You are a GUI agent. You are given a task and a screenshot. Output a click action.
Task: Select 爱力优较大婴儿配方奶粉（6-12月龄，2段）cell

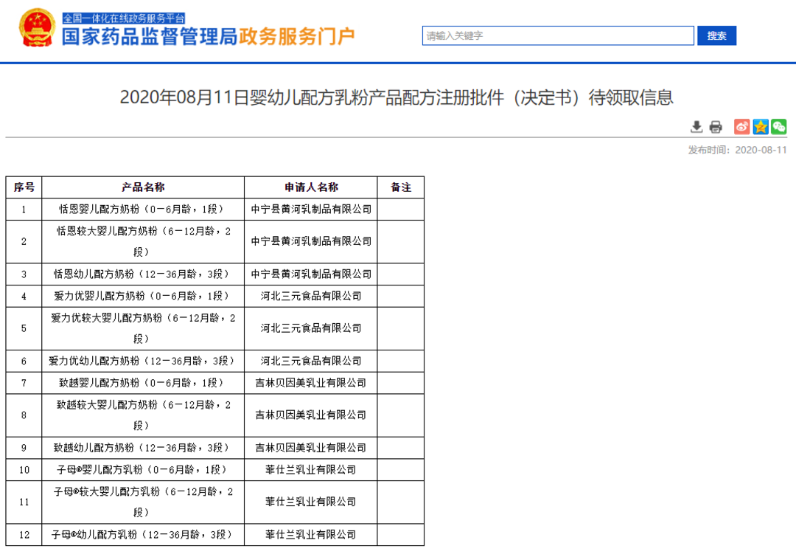point(143,328)
